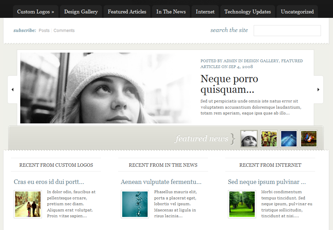Click the green tree avenue thumbnail
Screen dimensions: 333x230
pos(242,204)
